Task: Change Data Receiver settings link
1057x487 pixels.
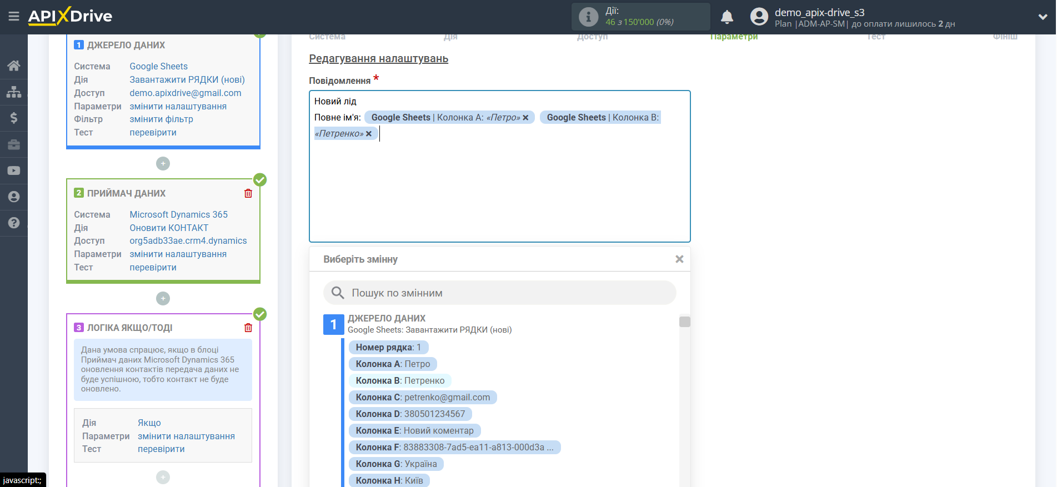Action: (x=178, y=254)
